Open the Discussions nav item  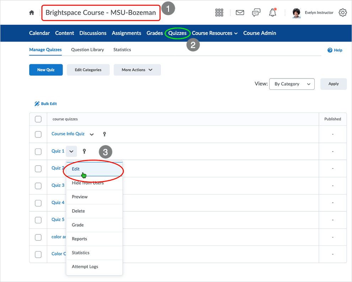[x=93, y=33]
